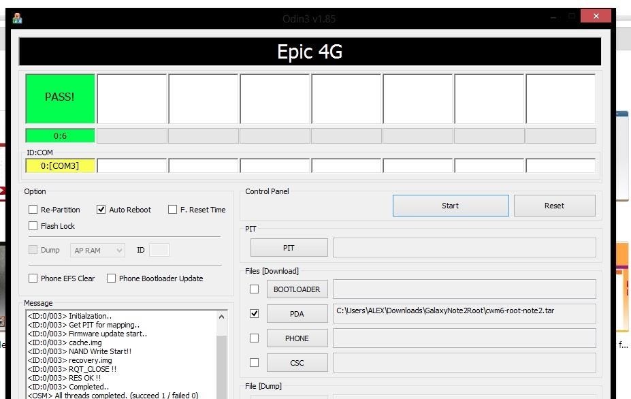Image resolution: width=631 pixels, height=399 pixels.
Task: Tick the BOOTLOADER file checkbox
Action: tap(254, 289)
